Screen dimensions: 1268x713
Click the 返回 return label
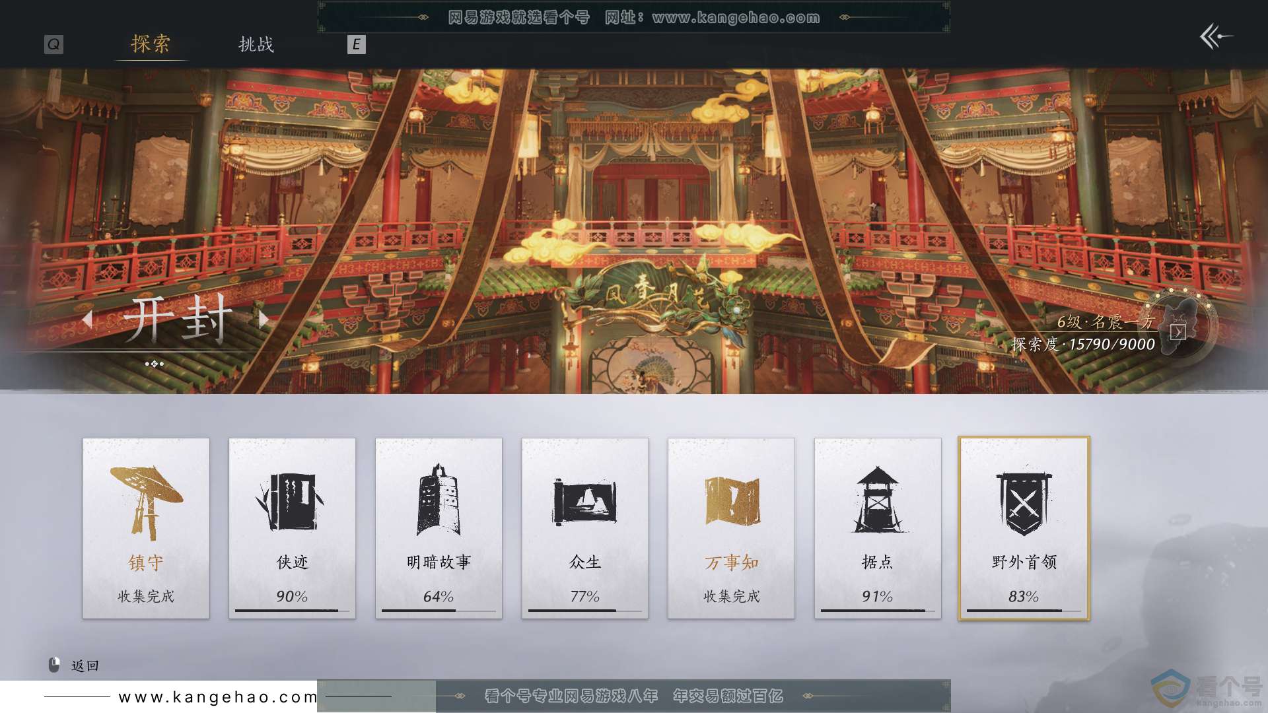pyautogui.click(x=85, y=665)
